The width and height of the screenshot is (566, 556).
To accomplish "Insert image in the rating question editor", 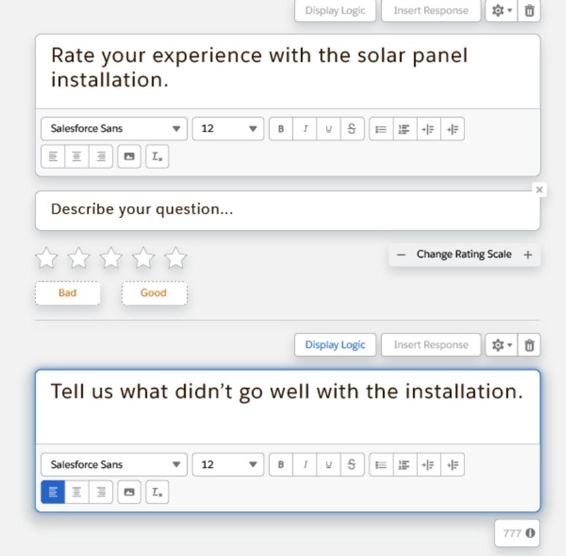I will tap(129, 156).
